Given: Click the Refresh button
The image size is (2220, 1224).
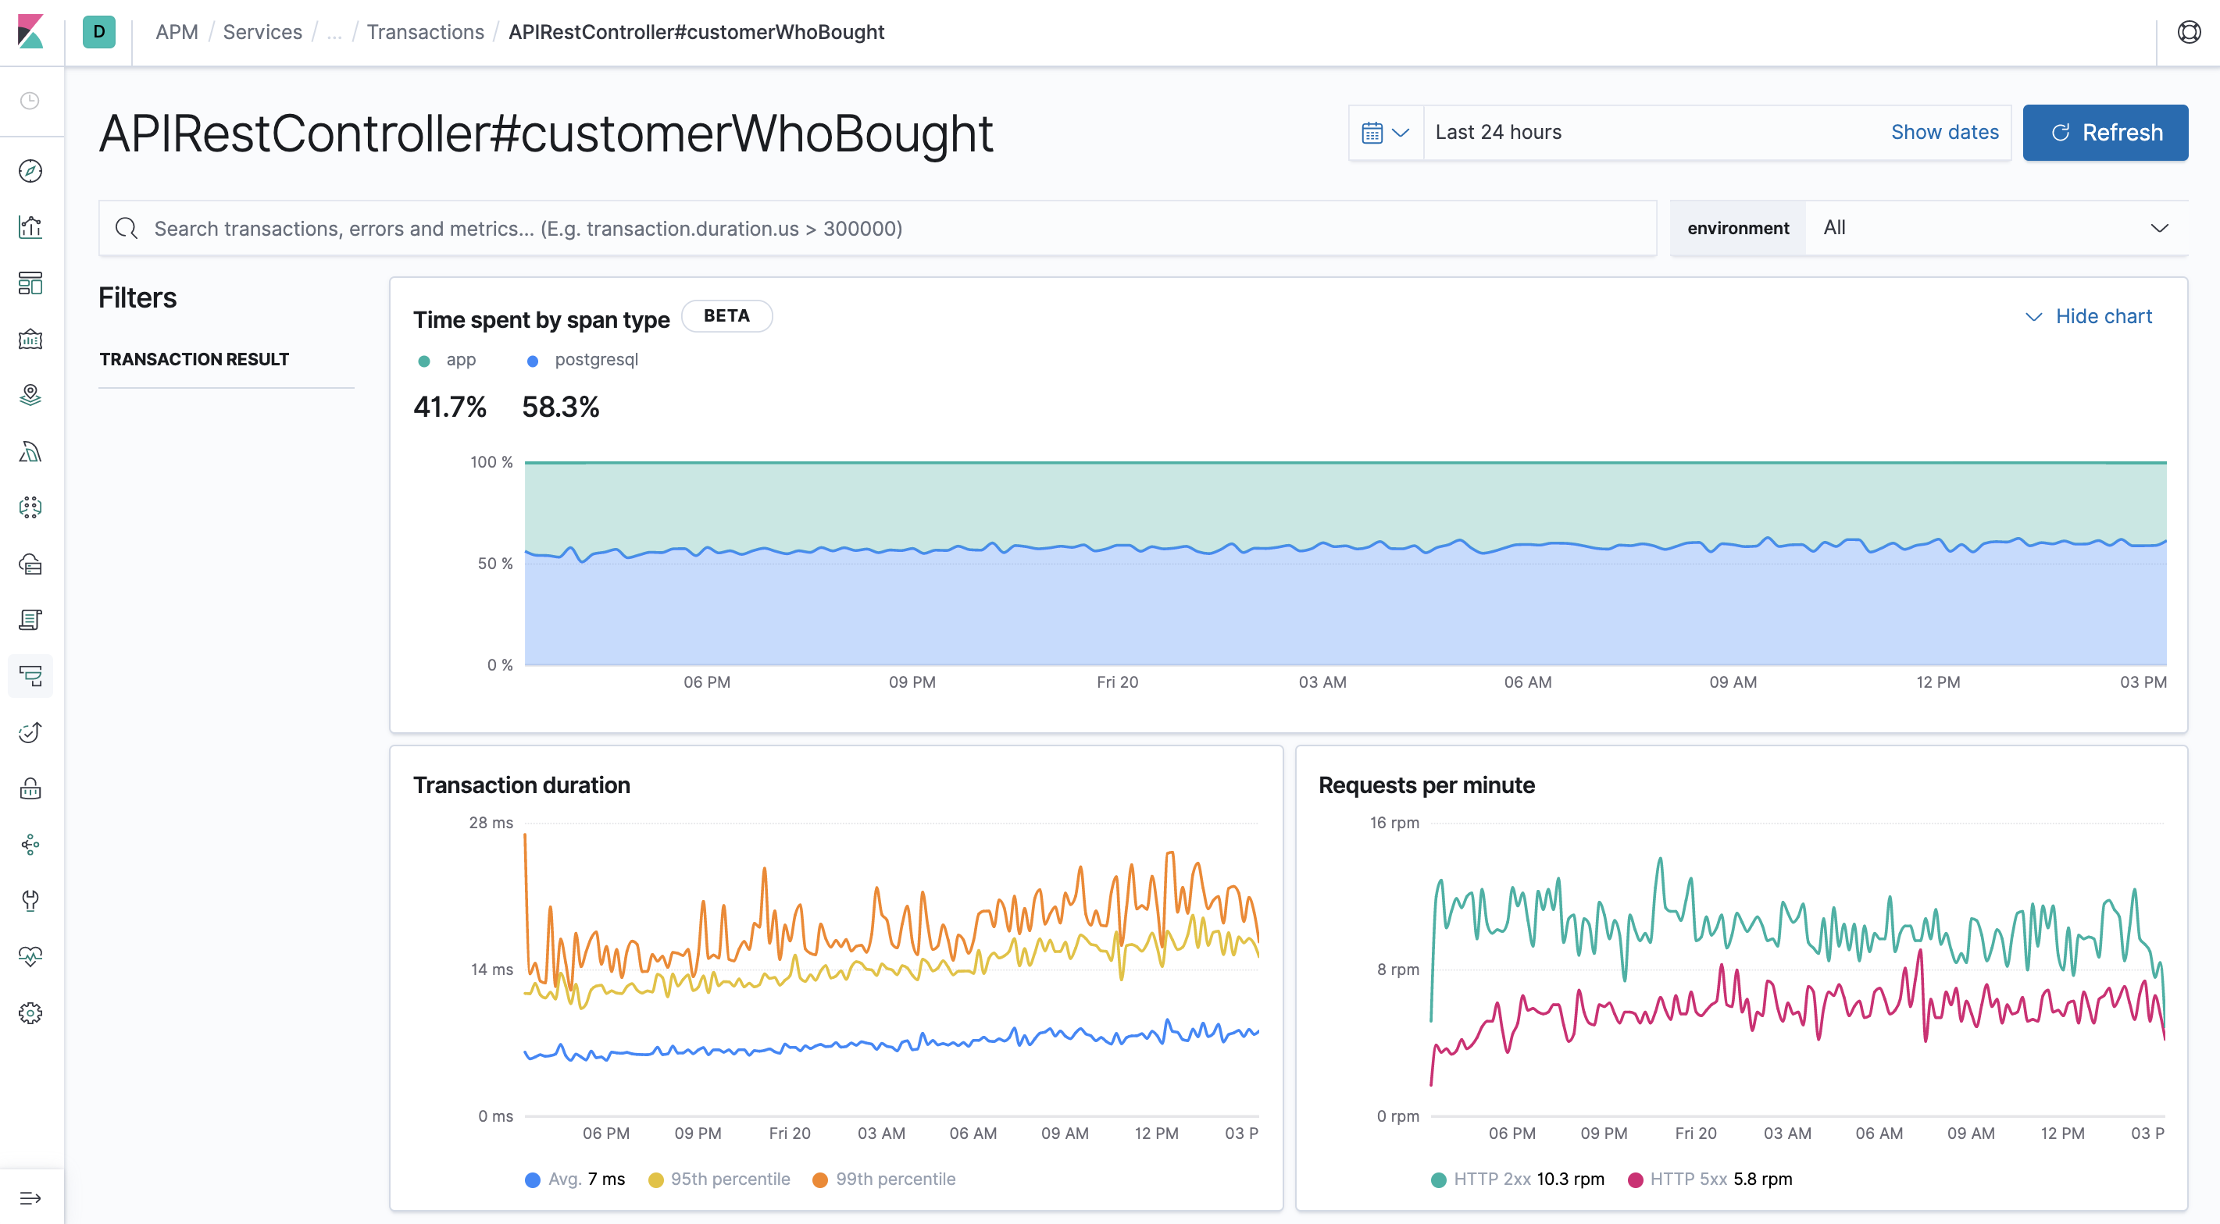Looking at the screenshot, I should [2105, 132].
